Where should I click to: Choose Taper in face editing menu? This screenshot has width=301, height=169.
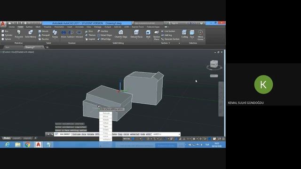pos(106,126)
